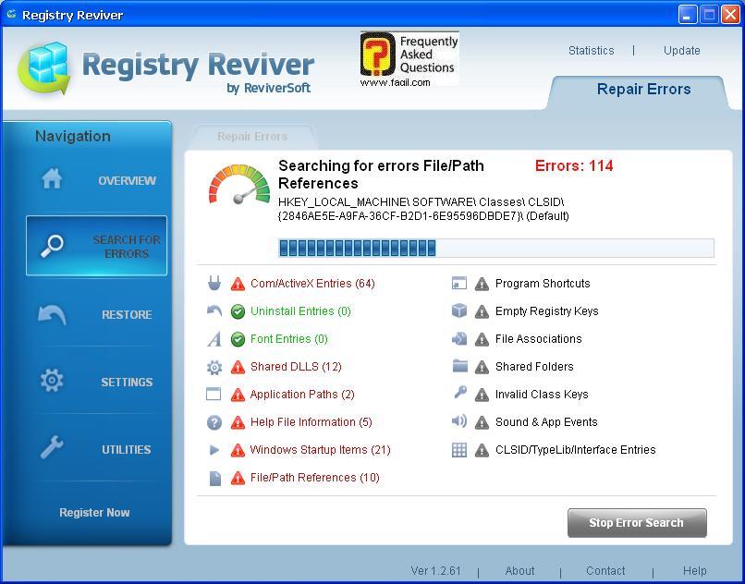Screen dimensions: 745x584
Task: Click the Sound & App Events speaker icon
Action: point(459,421)
